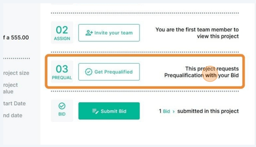Click the text 'This project requests Prequalification'
256x147 pixels.
(201, 72)
